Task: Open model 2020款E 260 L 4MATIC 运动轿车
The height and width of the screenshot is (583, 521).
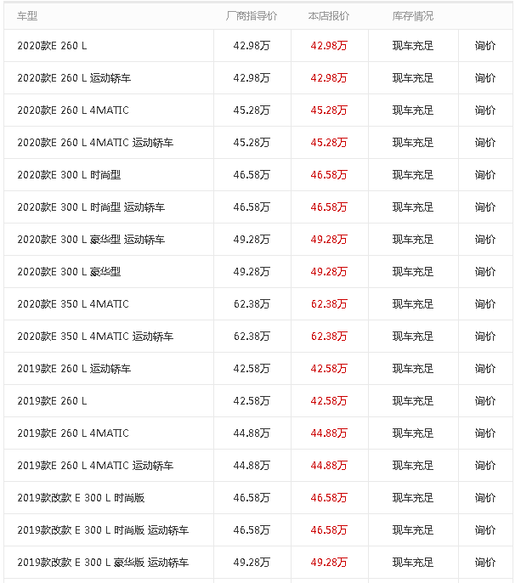Action: (x=95, y=143)
